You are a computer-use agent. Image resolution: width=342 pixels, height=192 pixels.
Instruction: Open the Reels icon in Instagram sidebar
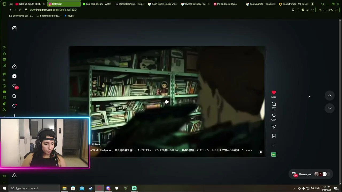click(x=14, y=77)
